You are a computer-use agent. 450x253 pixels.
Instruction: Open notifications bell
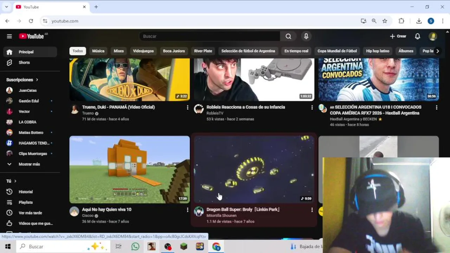pyautogui.click(x=418, y=36)
